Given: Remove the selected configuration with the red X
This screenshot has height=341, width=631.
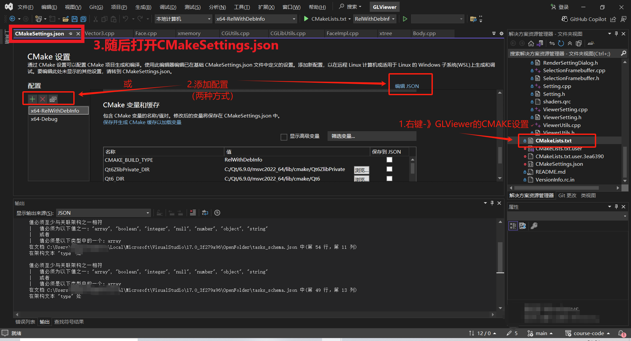Looking at the screenshot, I should (42, 99).
